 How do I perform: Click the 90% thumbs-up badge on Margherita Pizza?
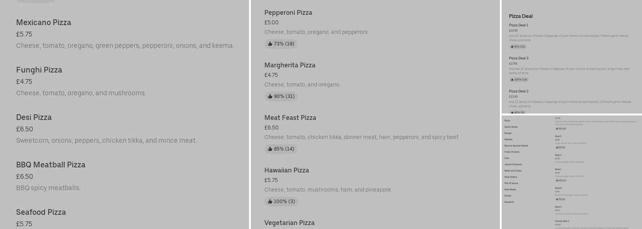pos(281,97)
